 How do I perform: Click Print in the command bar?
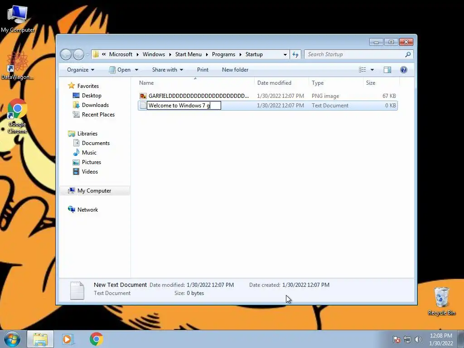203,69
